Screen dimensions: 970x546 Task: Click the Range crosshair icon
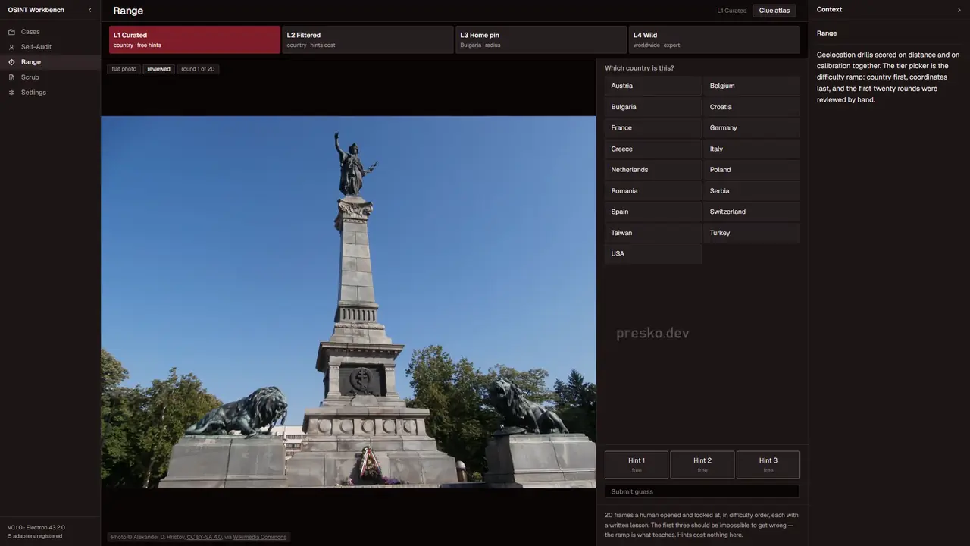pyautogui.click(x=11, y=62)
